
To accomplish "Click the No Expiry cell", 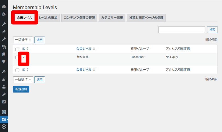I will click(172, 57).
